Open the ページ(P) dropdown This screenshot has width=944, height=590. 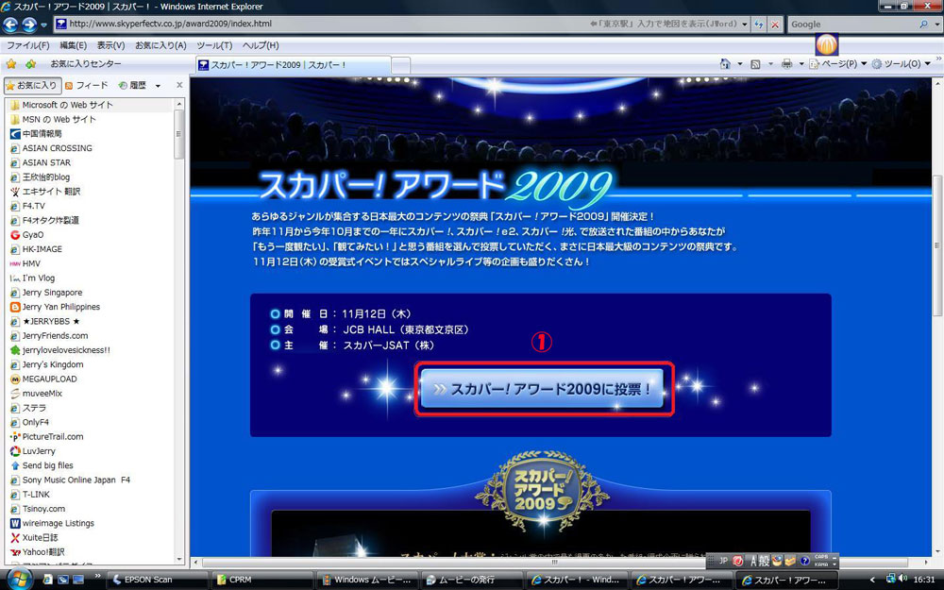pyautogui.click(x=838, y=64)
